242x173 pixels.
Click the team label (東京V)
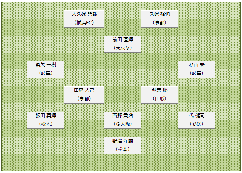pyautogui.click(x=123, y=48)
